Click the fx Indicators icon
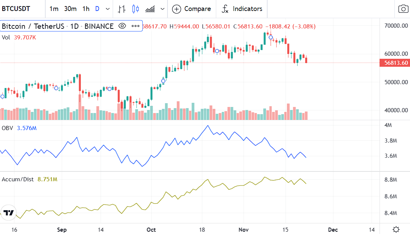 tap(225, 9)
